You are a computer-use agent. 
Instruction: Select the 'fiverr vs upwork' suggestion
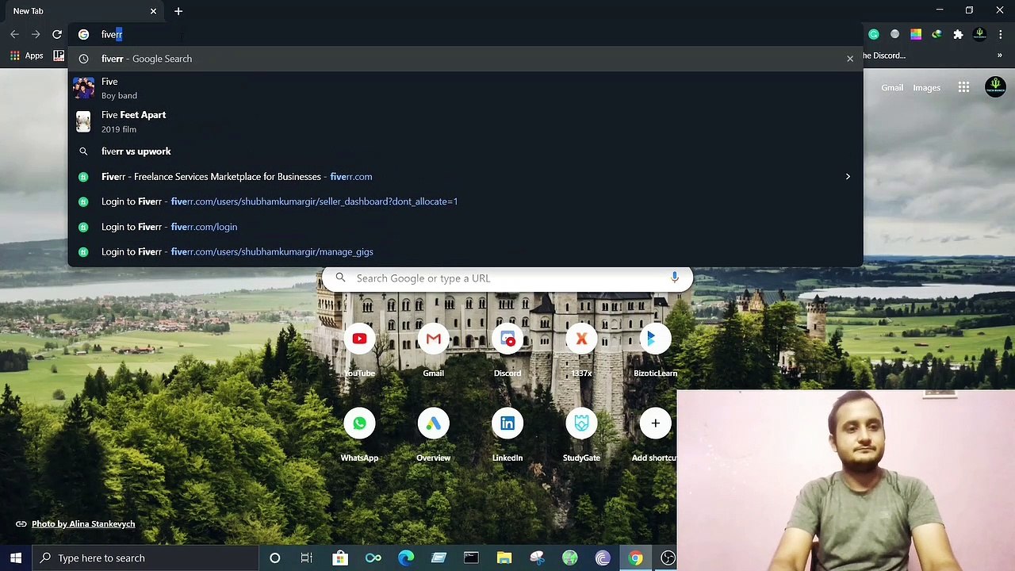coord(465,151)
